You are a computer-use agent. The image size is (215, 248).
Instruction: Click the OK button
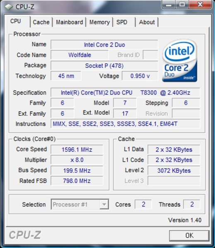189,236
